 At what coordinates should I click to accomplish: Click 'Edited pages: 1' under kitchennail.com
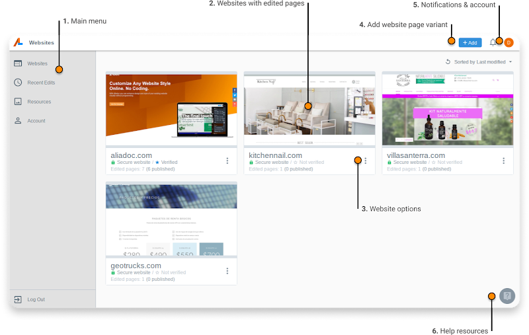click(266, 169)
